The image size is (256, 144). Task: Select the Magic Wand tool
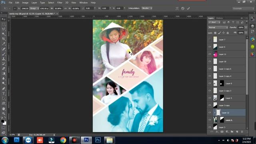pyautogui.click(x=4, y=34)
